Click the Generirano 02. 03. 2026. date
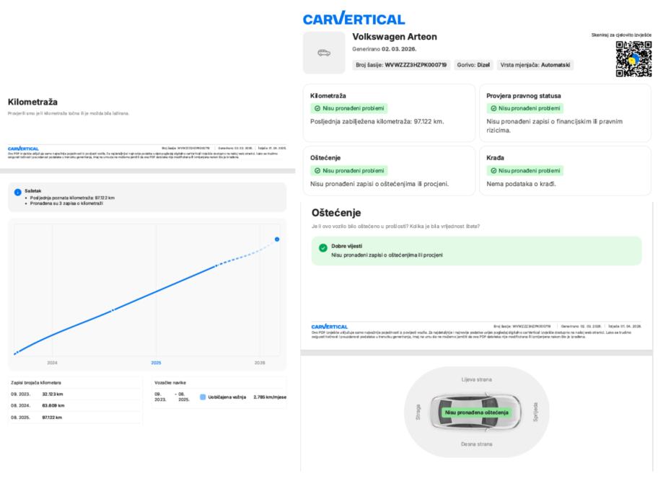Image resolution: width=663 pixels, height=489 pixels. click(385, 49)
